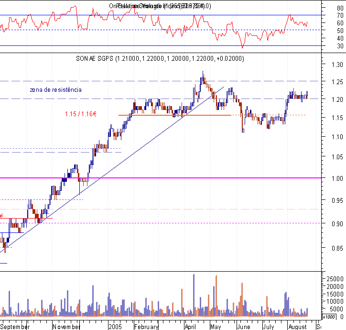Click the November month label
This screenshot has width=346, height=330.
[66, 327]
